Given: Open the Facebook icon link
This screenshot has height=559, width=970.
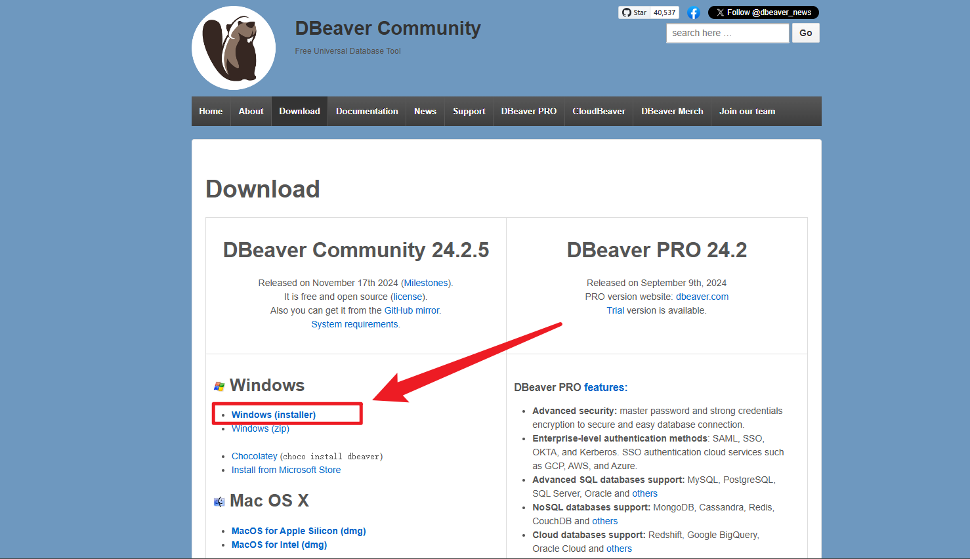Looking at the screenshot, I should pyautogui.click(x=694, y=12).
